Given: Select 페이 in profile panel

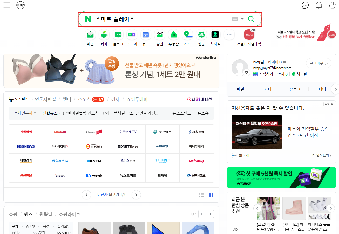Looking at the screenshot, I should click(322, 89).
